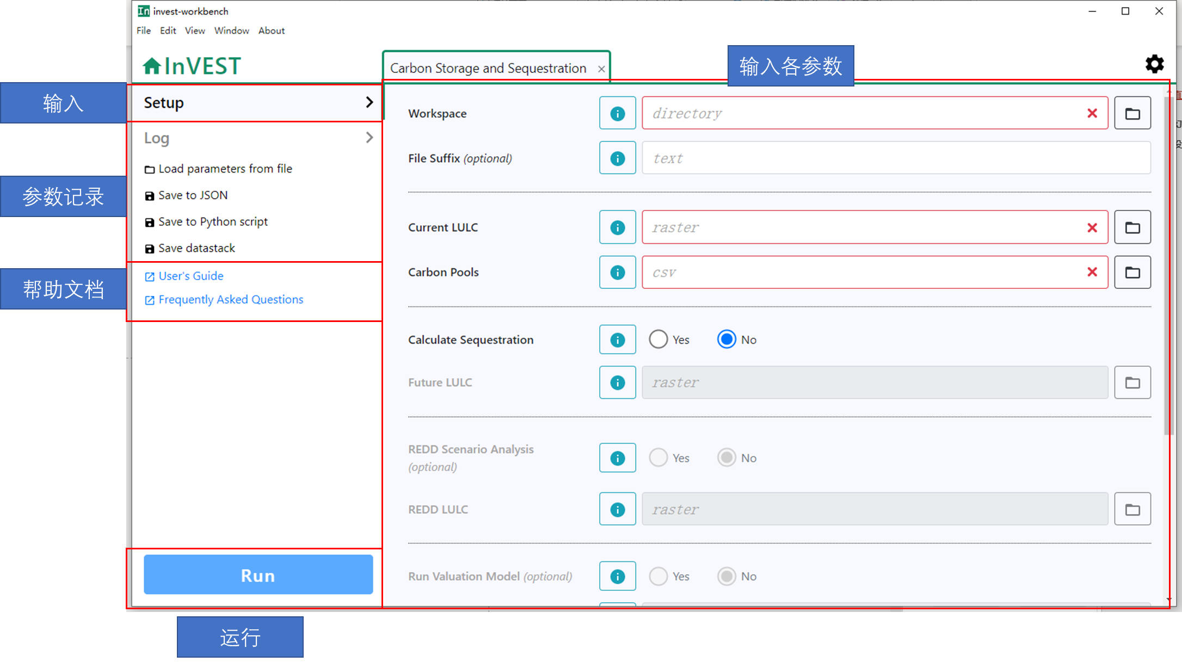This screenshot has width=1182, height=662.
Task: Show info for File Suffix
Action: coord(617,158)
